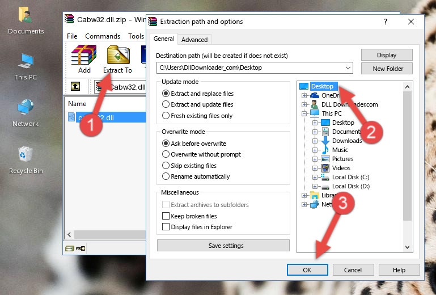This screenshot has width=436, height=295.
Task: Select Downloads folder in the tree
Action: click(347, 141)
